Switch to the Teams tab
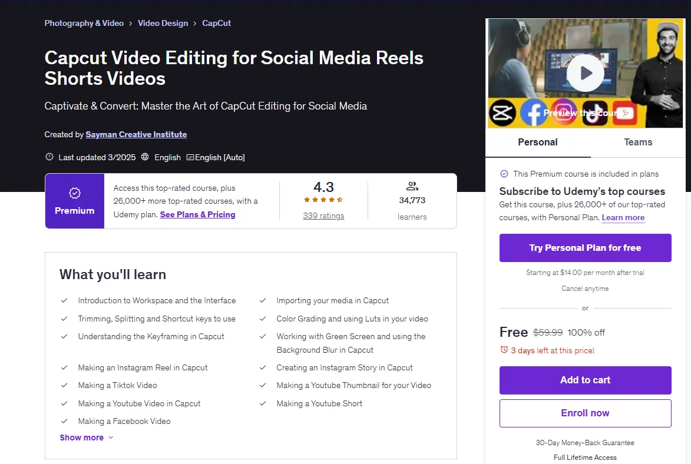 point(638,142)
